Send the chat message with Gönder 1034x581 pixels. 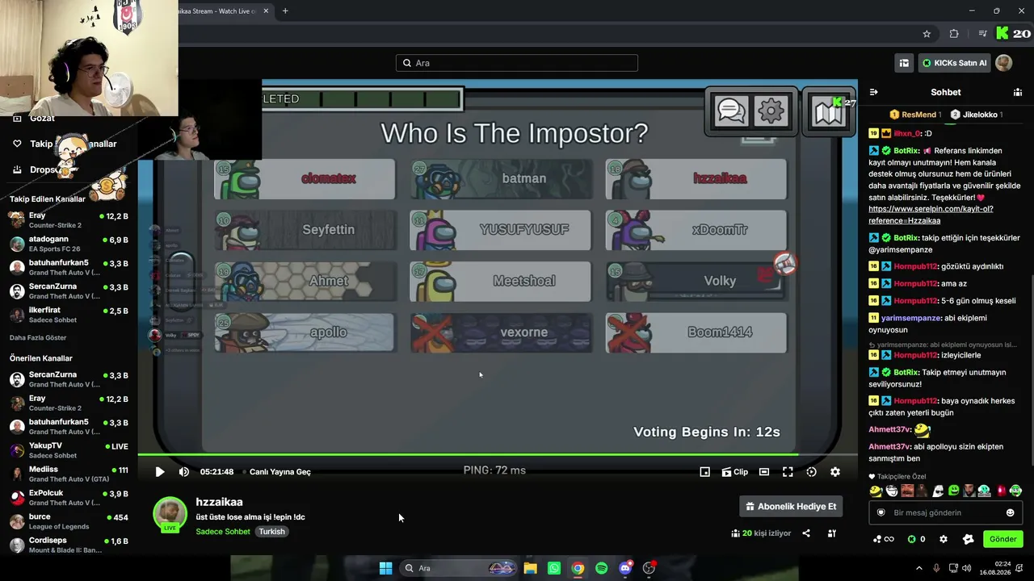pos(1003,539)
